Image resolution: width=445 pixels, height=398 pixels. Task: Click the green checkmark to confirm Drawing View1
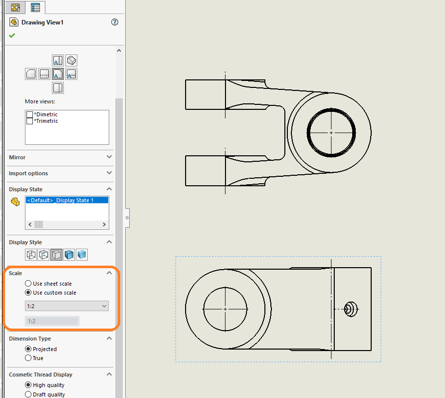pos(12,35)
